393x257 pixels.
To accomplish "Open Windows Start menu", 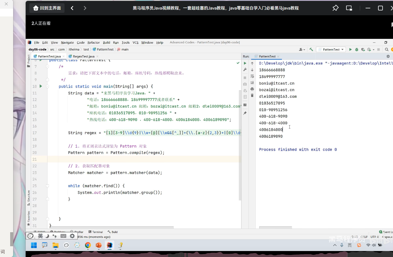I will 34,245.
